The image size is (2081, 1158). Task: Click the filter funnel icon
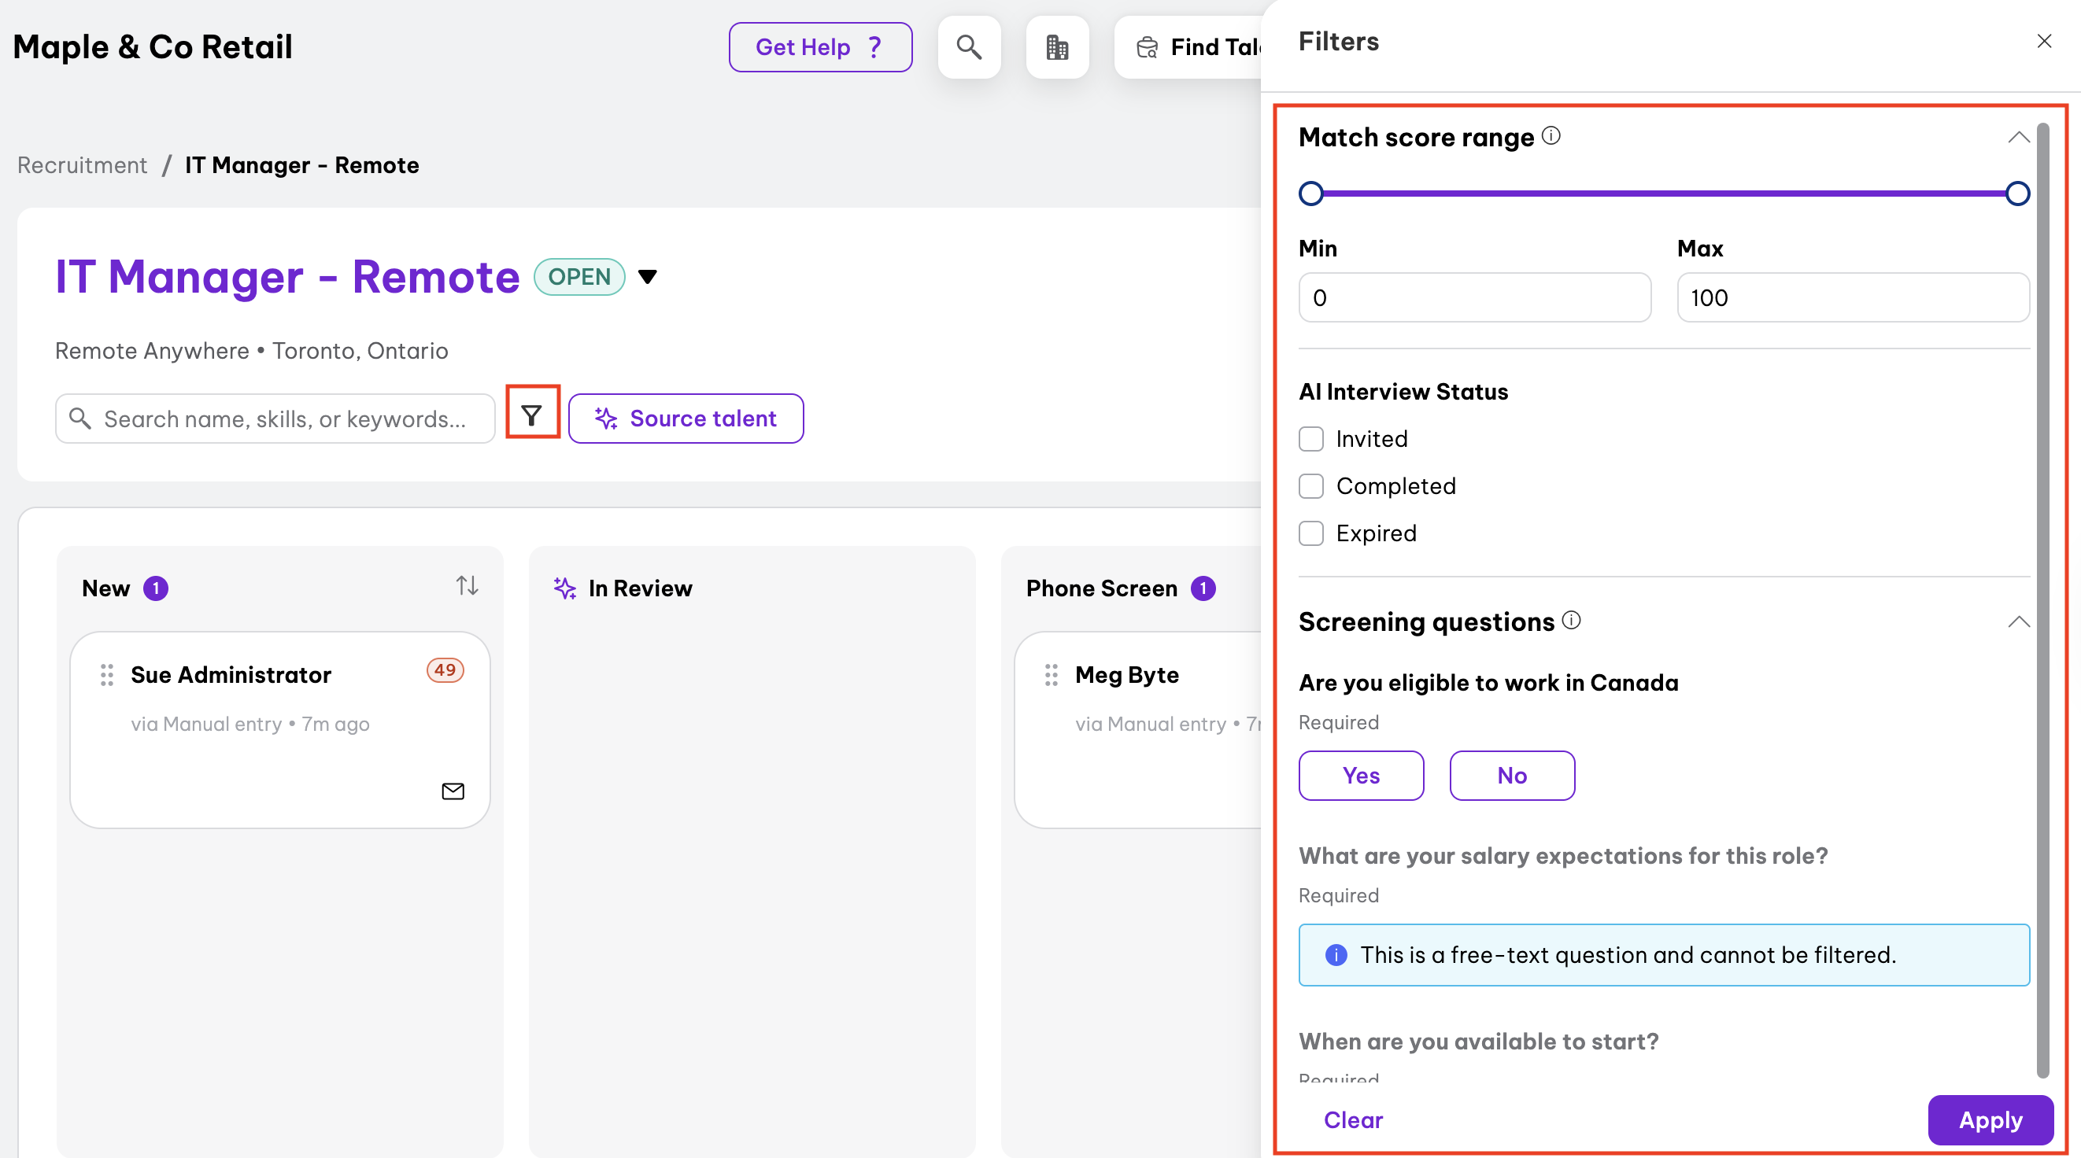pos(531,415)
